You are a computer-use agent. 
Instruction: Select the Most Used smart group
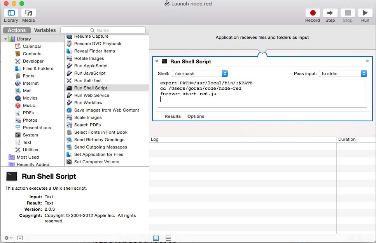(x=28, y=157)
